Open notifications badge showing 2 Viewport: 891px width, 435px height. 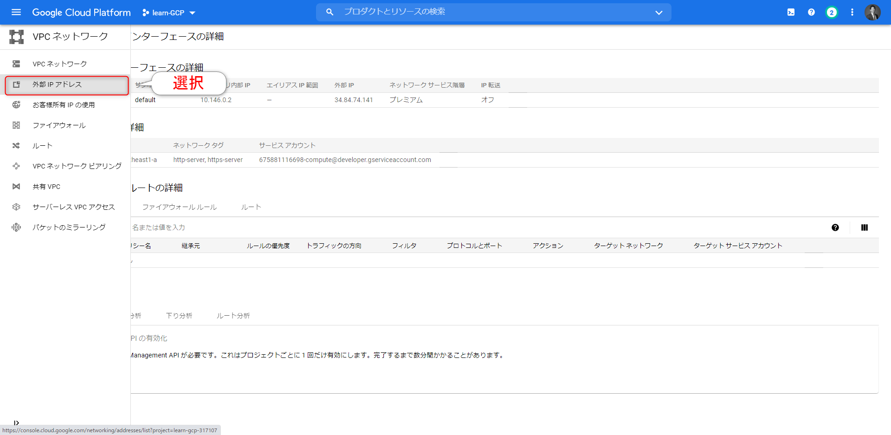(x=832, y=13)
